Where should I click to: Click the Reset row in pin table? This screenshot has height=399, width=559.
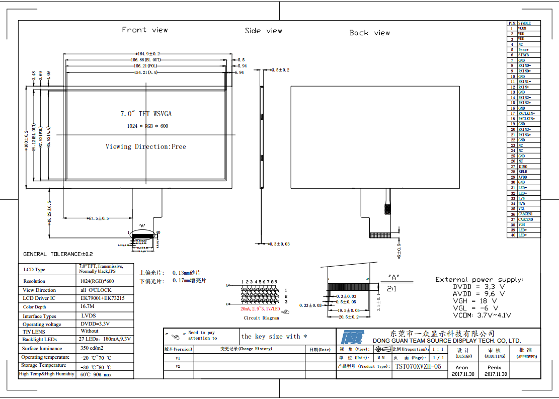coord(523,50)
